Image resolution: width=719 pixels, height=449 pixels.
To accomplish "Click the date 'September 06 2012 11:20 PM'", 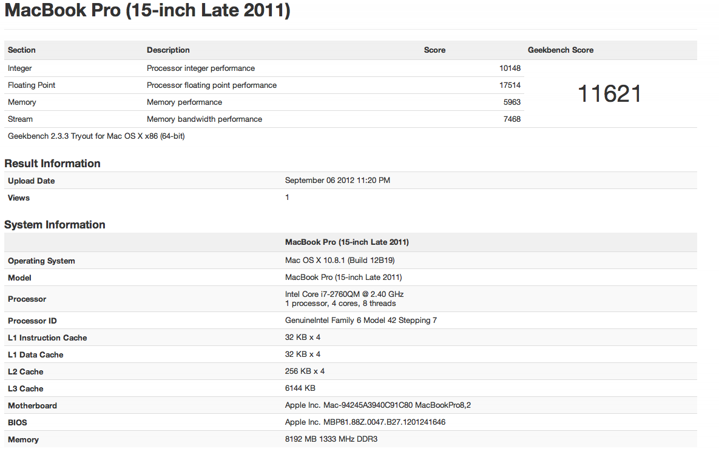I will tap(337, 181).
